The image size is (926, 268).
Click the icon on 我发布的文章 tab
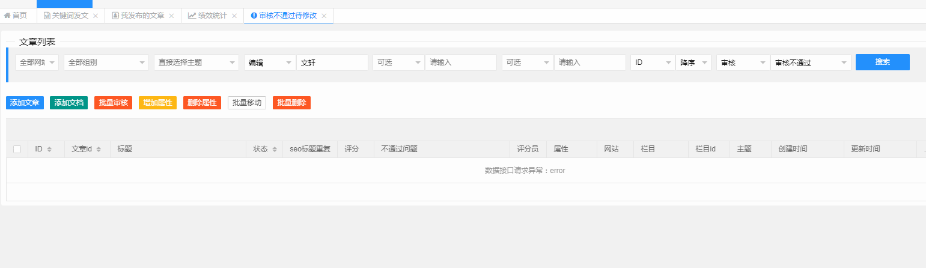point(115,16)
